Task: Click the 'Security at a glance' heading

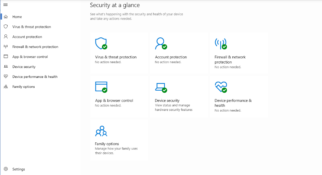Action: pos(115,5)
